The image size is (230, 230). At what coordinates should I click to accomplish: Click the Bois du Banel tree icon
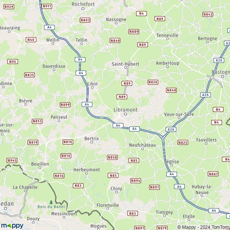click(x=51, y=202)
